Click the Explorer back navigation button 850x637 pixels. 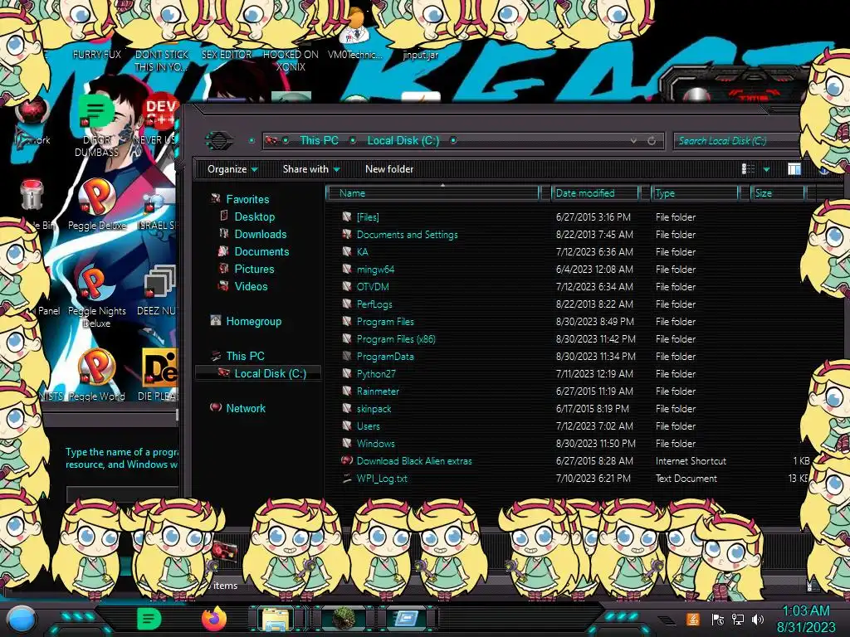(219, 141)
